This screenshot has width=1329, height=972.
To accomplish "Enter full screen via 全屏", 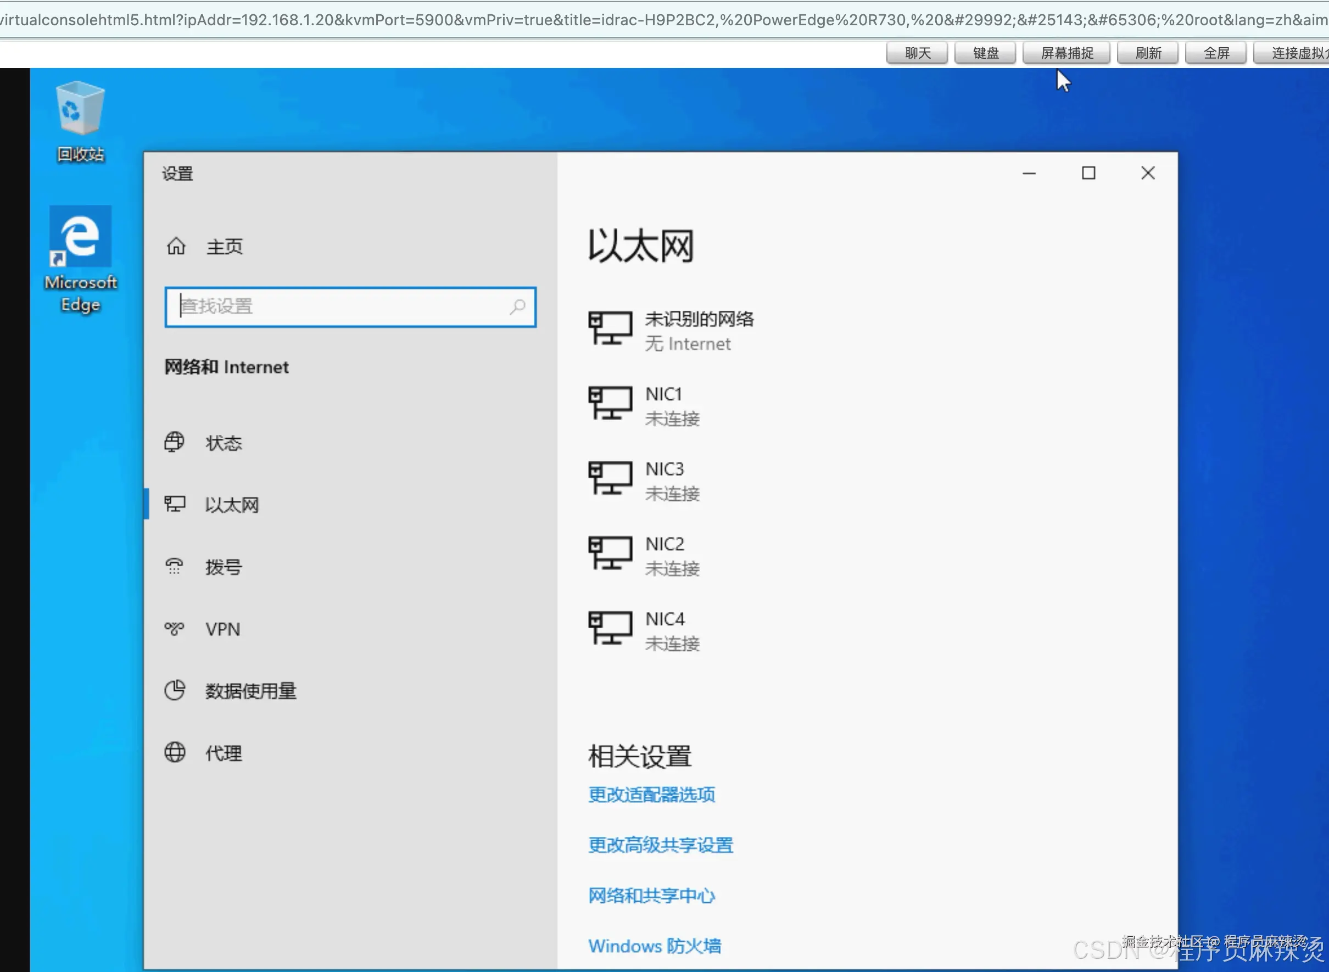I will [1215, 53].
